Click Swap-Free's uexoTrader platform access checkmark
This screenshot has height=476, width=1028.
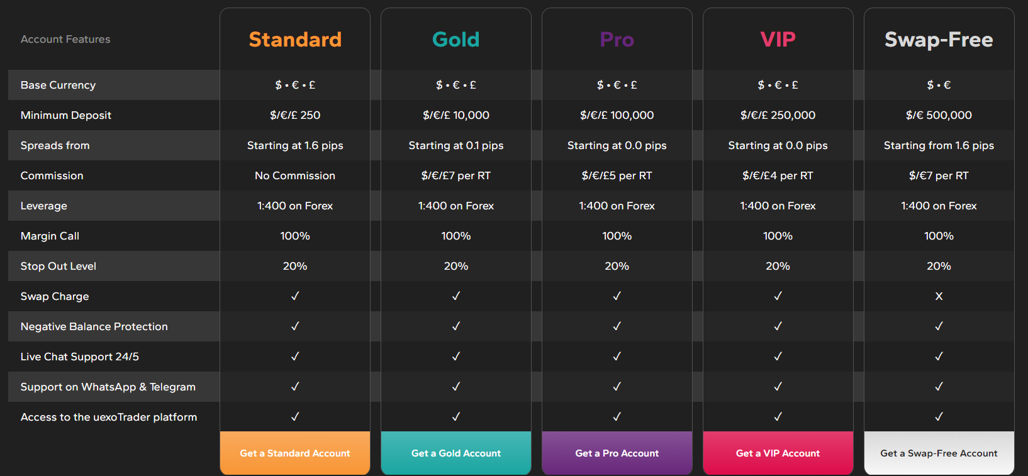pyautogui.click(x=939, y=417)
